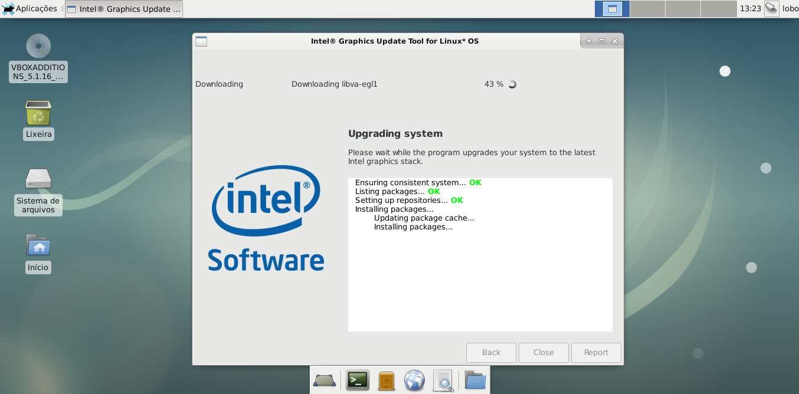This screenshot has height=394, width=799.
Task: Click the 'Upgrading system' heading
Action: [x=395, y=134]
